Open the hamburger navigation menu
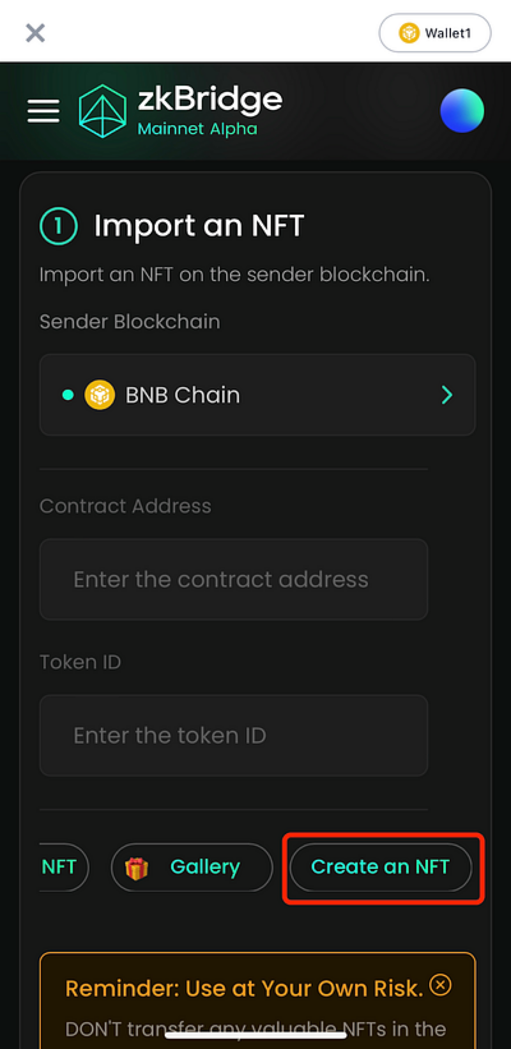Viewport: 511px width, 1049px height. (x=43, y=111)
